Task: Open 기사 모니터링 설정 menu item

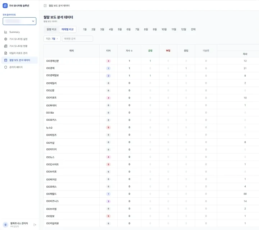Action: click(x=19, y=39)
